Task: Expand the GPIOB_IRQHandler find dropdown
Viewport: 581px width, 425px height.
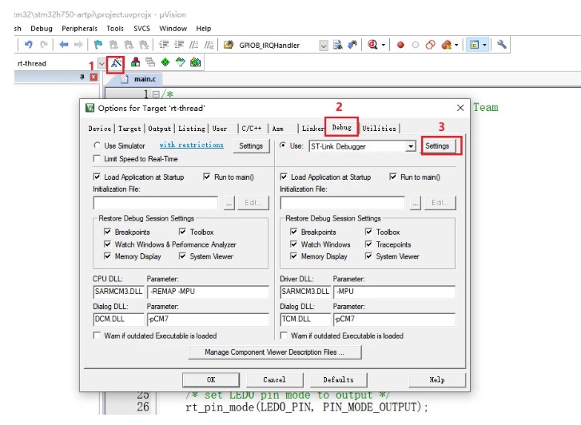Action: pyautogui.click(x=324, y=46)
